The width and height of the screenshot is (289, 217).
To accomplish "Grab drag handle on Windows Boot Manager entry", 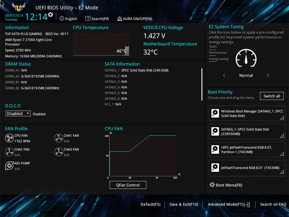I will (x=282, y=118).
